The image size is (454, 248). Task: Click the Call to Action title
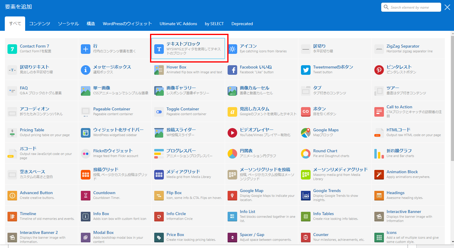(399, 107)
